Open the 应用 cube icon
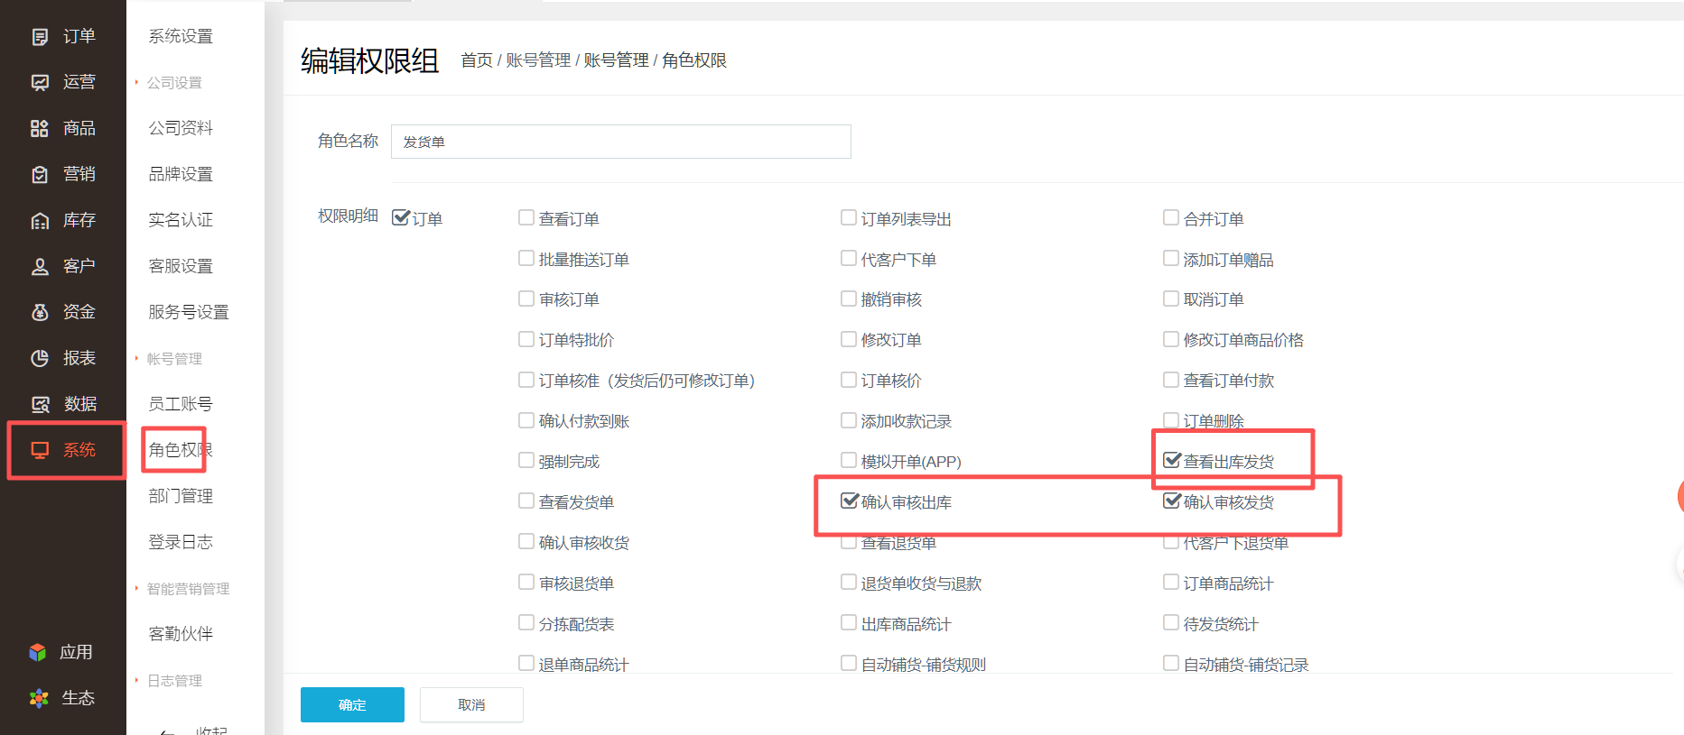This screenshot has width=1684, height=735. click(38, 652)
